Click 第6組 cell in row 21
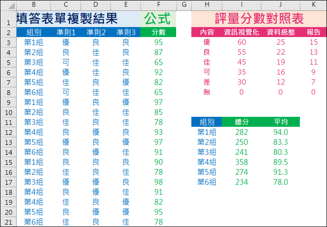327x227 pixels. [34, 222]
